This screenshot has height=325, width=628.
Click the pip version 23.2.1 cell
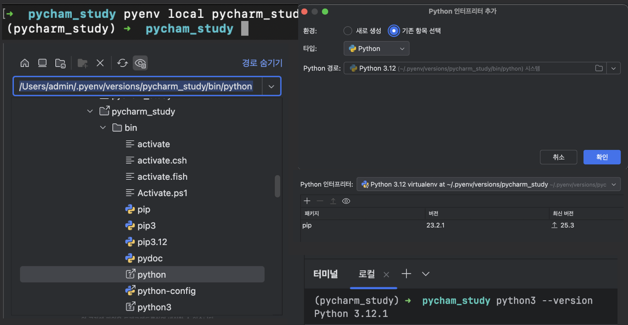click(x=435, y=225)
